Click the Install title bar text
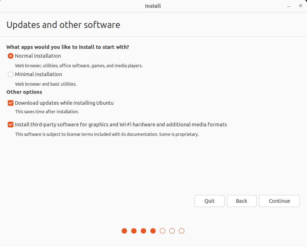The image size is (307, 247). click(153, 6)
